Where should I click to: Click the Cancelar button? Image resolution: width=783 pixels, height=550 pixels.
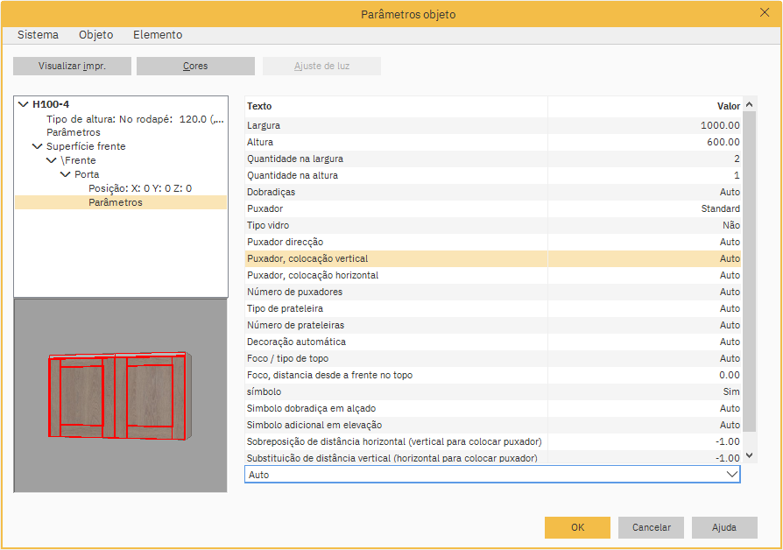[x=651, y=527]
